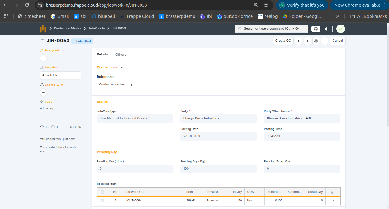The image size is (389, 209).
Task: Collapse the Connections section
Action: 122,68
